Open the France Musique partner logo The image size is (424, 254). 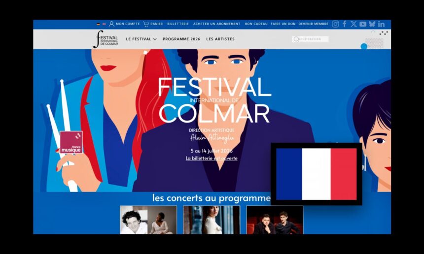[x=71, y=142]
